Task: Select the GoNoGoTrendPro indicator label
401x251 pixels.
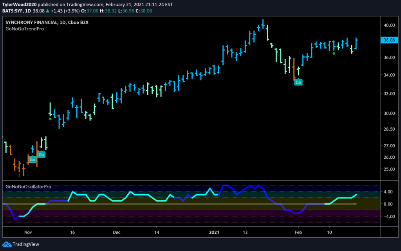Action: pyautogui.click(x=25, y=29)
